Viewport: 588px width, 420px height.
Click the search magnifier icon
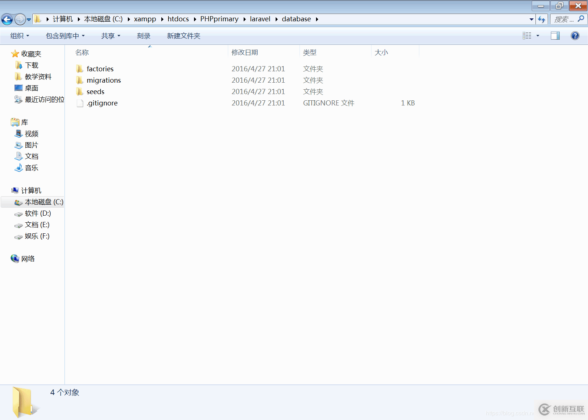[x=581, y=19]
